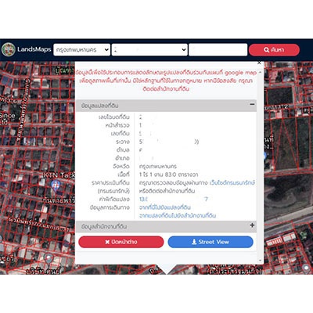Focus the parcel number input field
The image size is (313, 313).
pos(218,49)
